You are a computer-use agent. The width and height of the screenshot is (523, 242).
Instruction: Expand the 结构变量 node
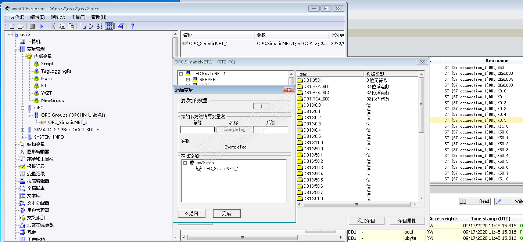(16, 144)
